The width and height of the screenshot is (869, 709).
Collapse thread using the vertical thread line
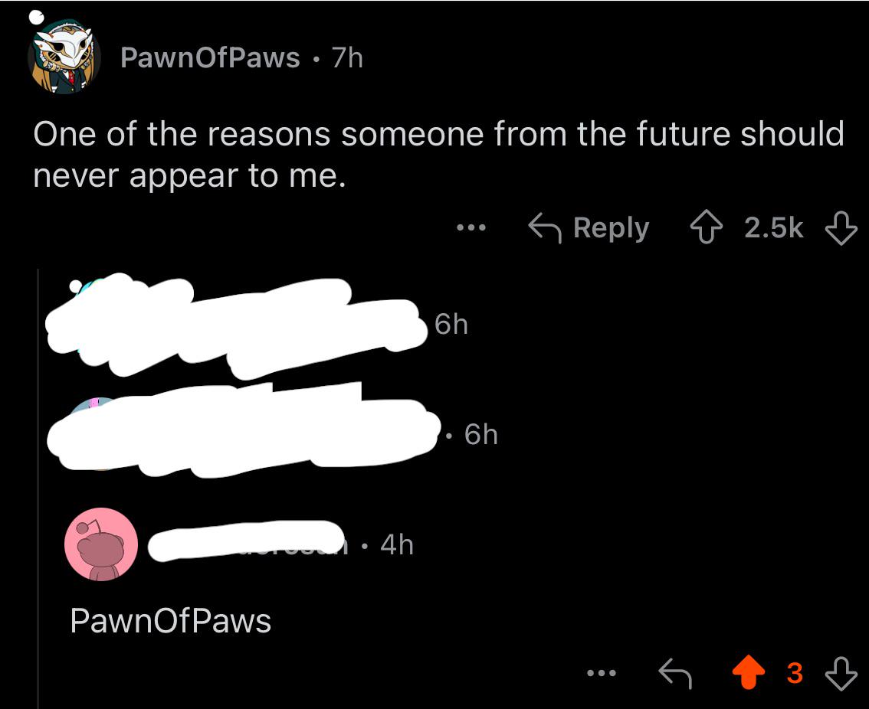[38, 488]
